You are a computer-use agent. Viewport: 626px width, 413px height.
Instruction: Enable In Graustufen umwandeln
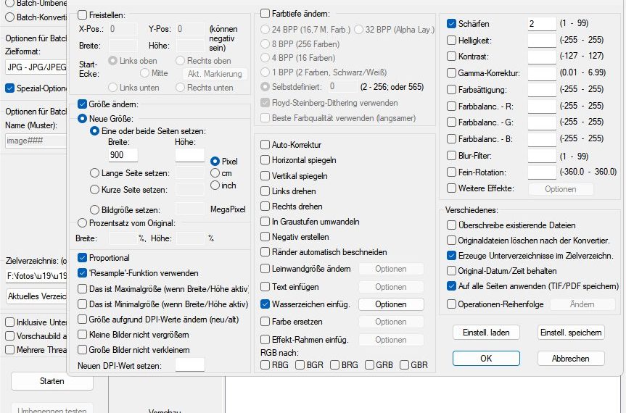265,222
